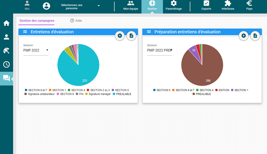267x154 pixels.
Task: Open document icon in Entretiens d'évaluation panel
Action: [x=131, y=36]
